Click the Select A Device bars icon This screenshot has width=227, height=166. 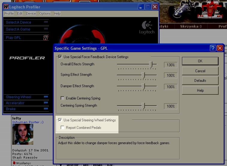[x=46, y=22]
